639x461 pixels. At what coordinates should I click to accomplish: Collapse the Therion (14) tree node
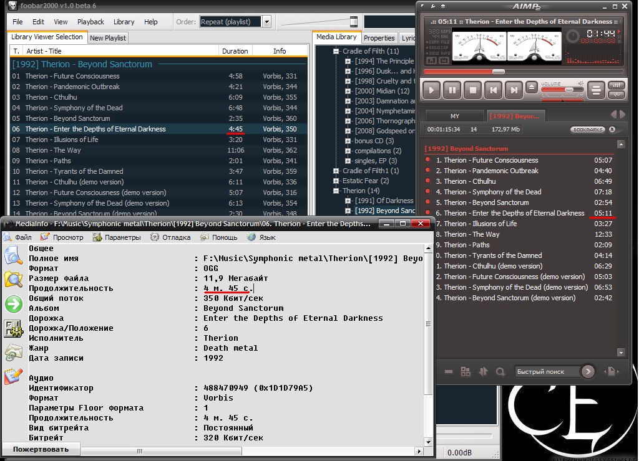point(336,191)
